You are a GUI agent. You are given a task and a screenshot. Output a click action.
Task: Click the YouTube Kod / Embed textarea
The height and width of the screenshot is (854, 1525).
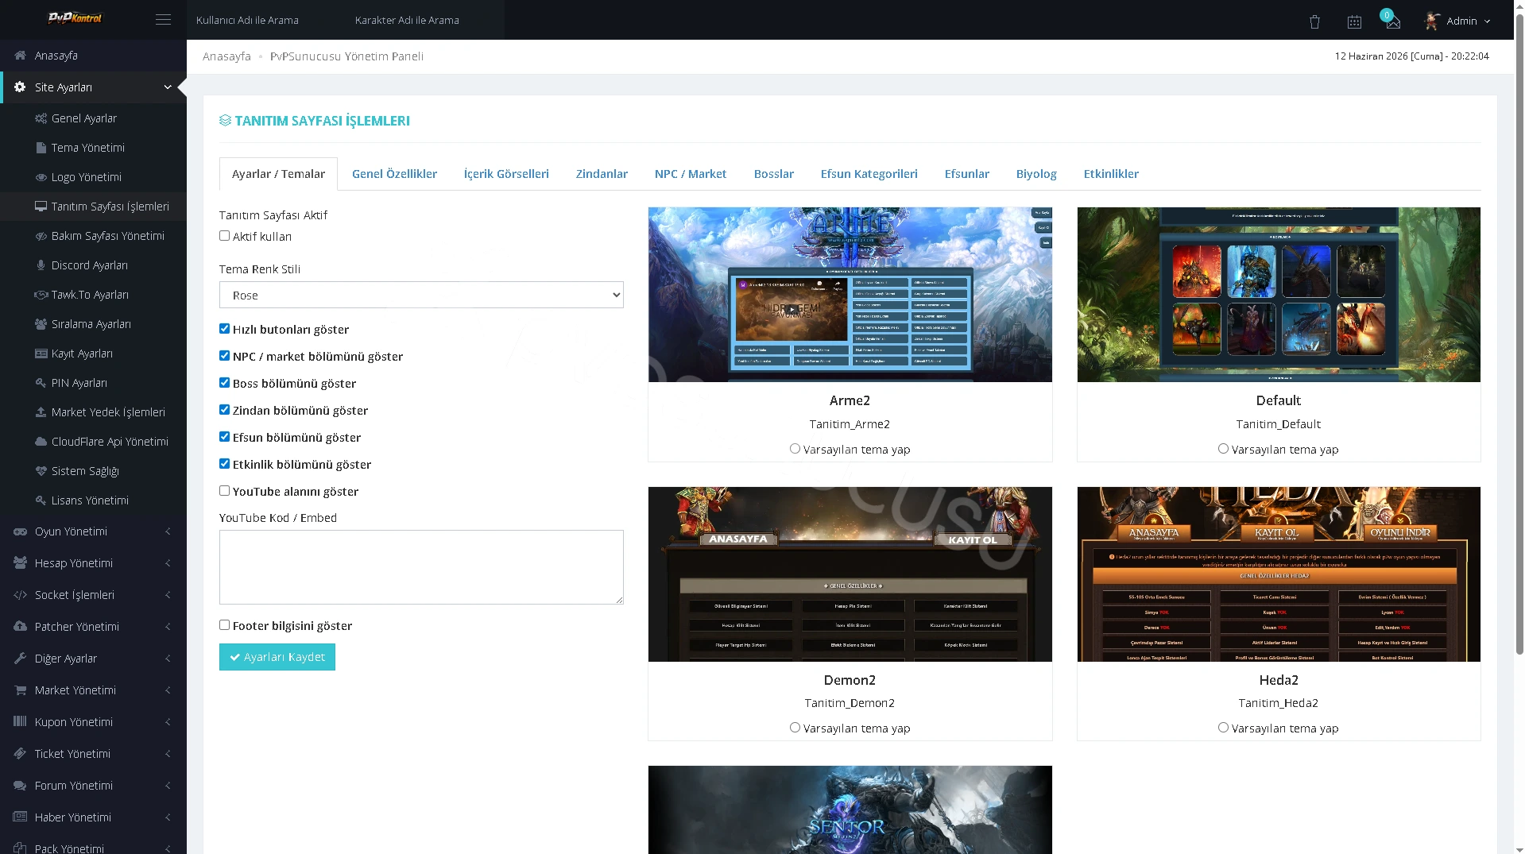pos(421,567)
